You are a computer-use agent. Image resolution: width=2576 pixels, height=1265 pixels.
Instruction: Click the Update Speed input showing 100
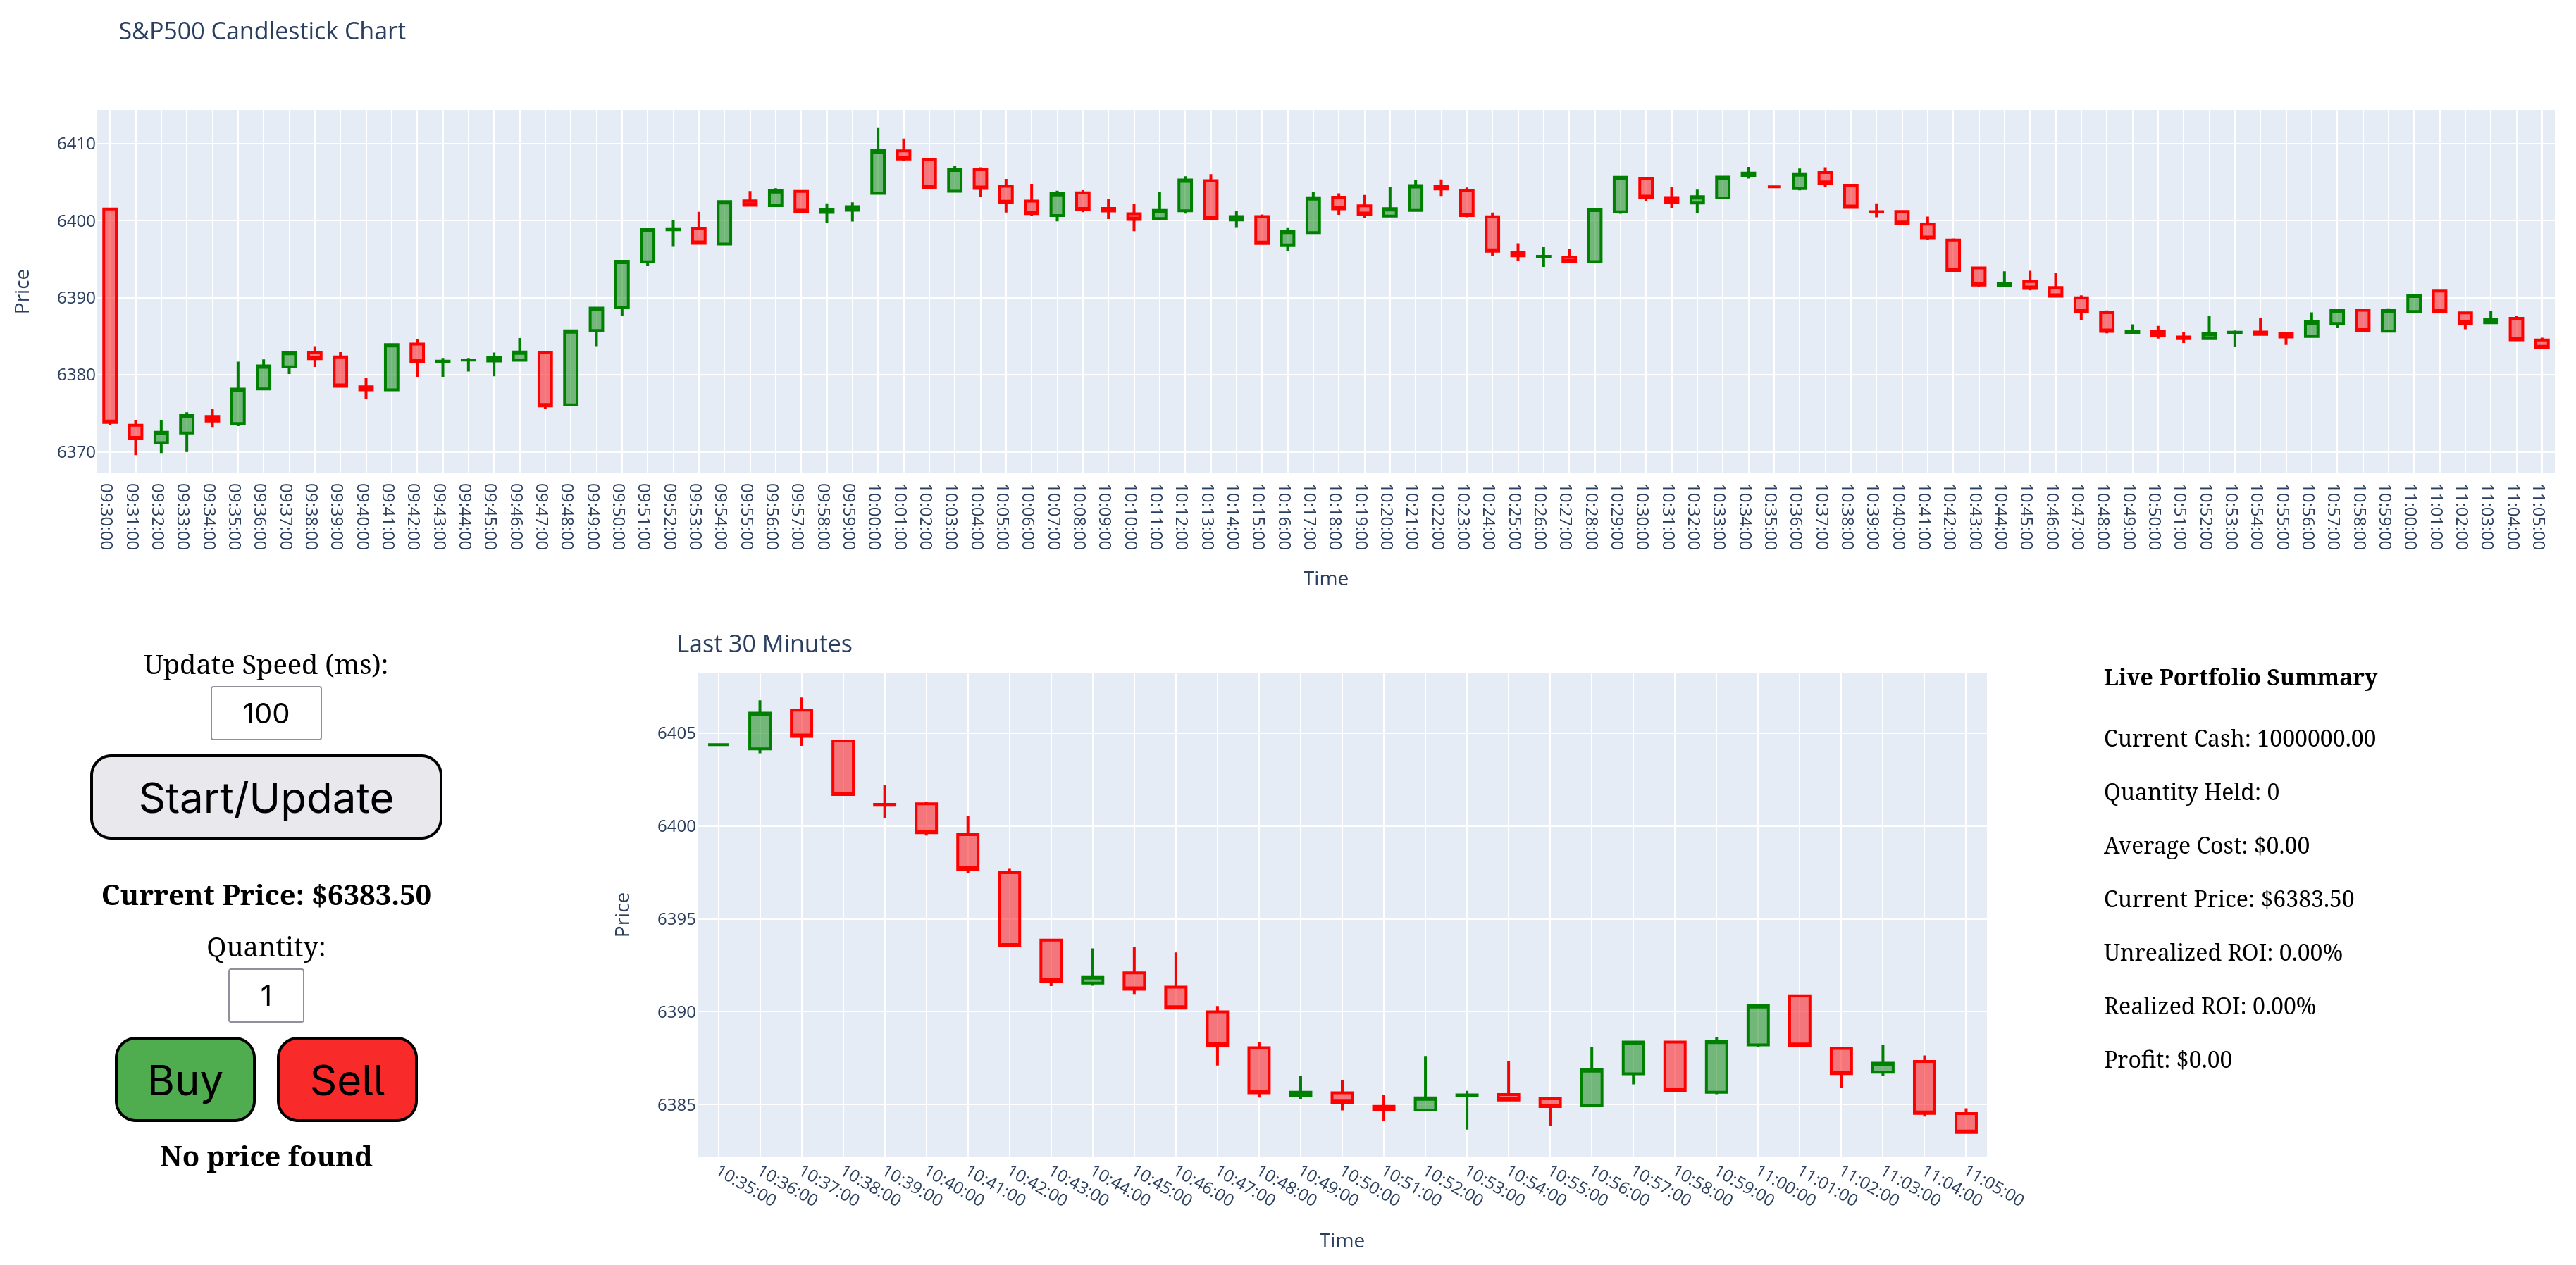click(265, 712)
